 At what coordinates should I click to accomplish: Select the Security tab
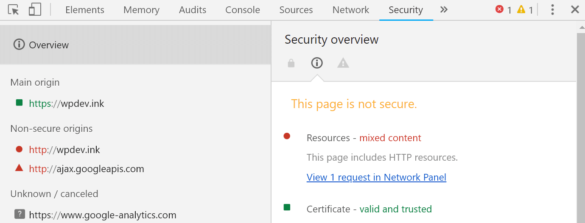click(406, 10)
